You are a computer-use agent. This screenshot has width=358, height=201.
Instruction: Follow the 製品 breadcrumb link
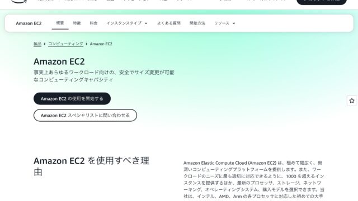click(37, 44)
